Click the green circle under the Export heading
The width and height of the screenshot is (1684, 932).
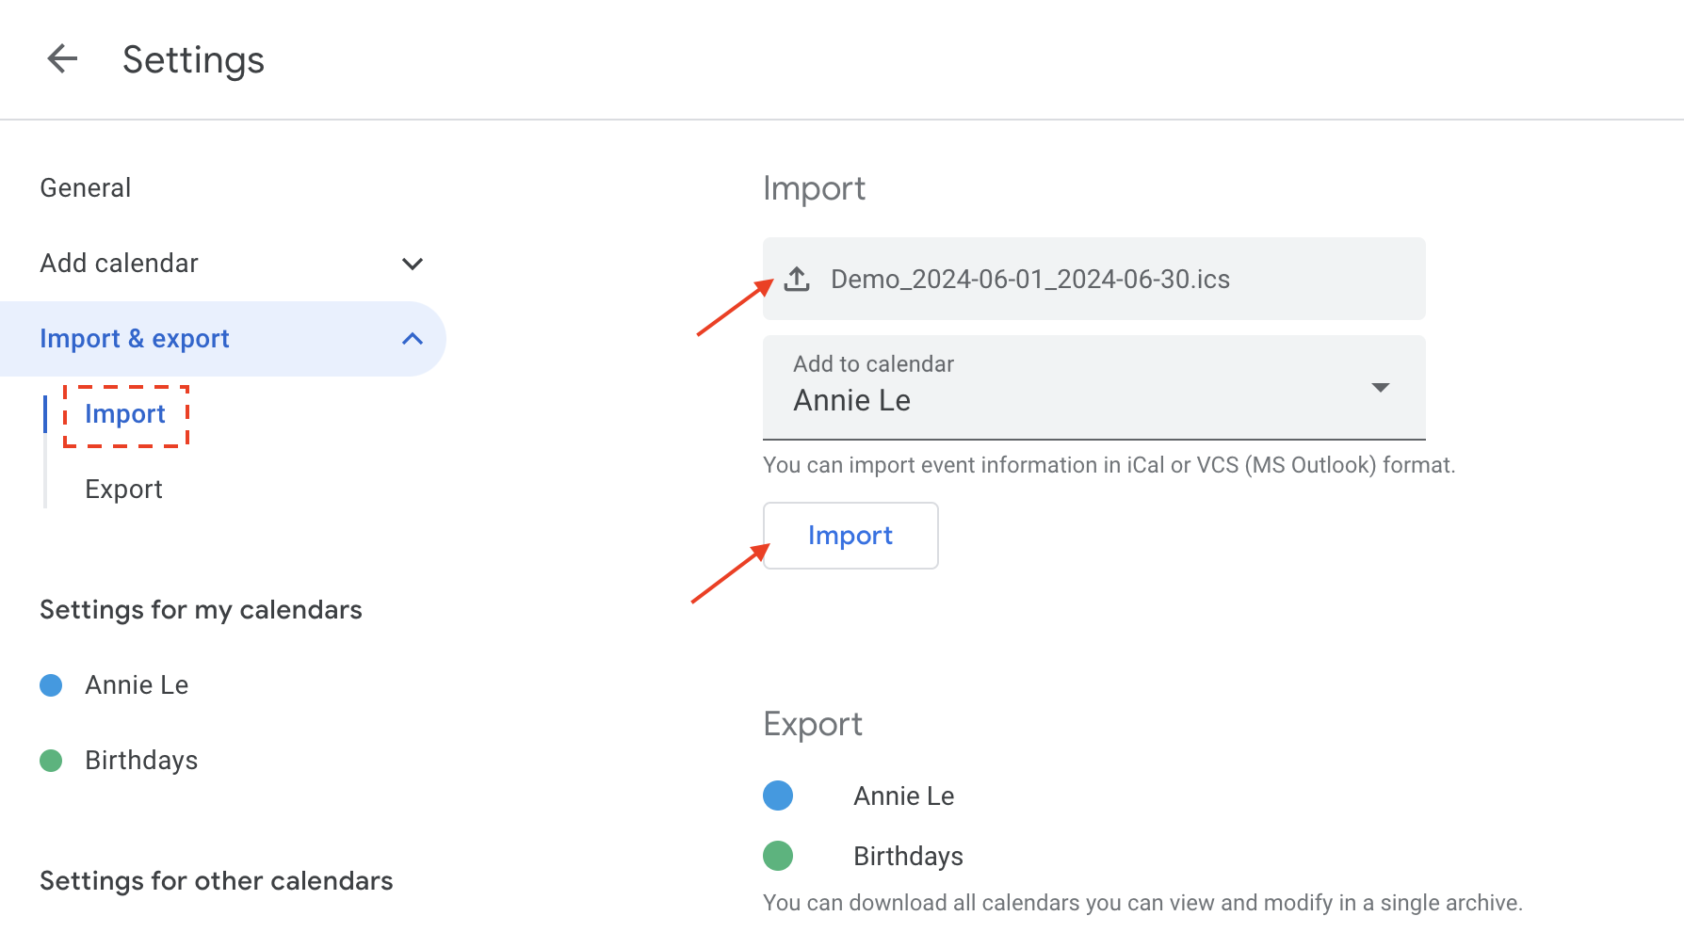click(778, 856)
